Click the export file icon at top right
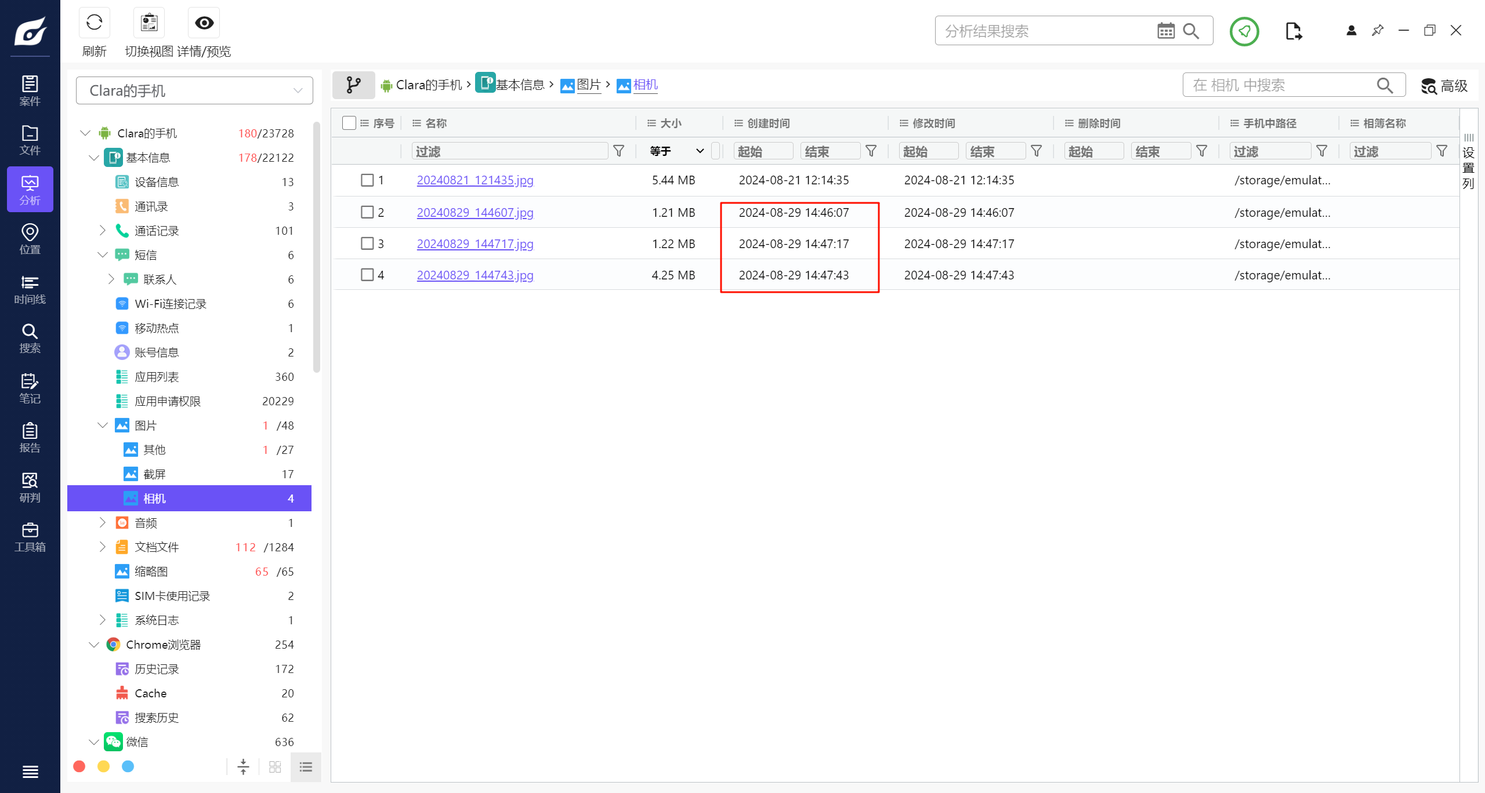1485x793 pixels. click(1293, 31)
